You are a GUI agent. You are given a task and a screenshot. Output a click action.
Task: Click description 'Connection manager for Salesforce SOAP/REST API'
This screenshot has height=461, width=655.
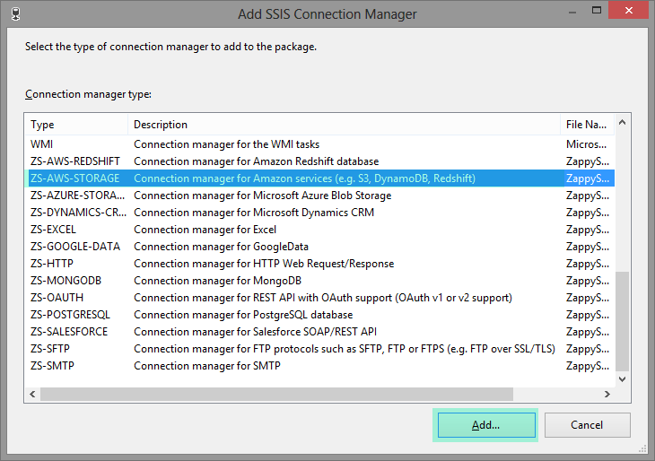[255, 332]
